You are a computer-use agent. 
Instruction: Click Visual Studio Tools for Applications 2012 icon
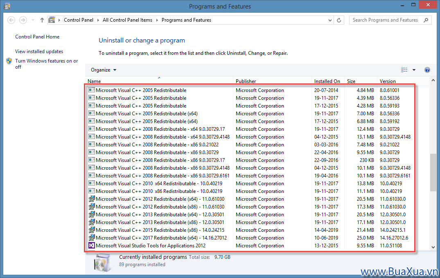pos(92,245)
